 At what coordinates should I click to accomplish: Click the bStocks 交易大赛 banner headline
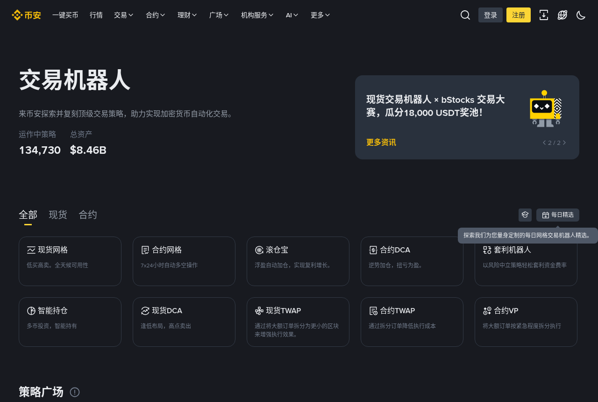(435, 106)
